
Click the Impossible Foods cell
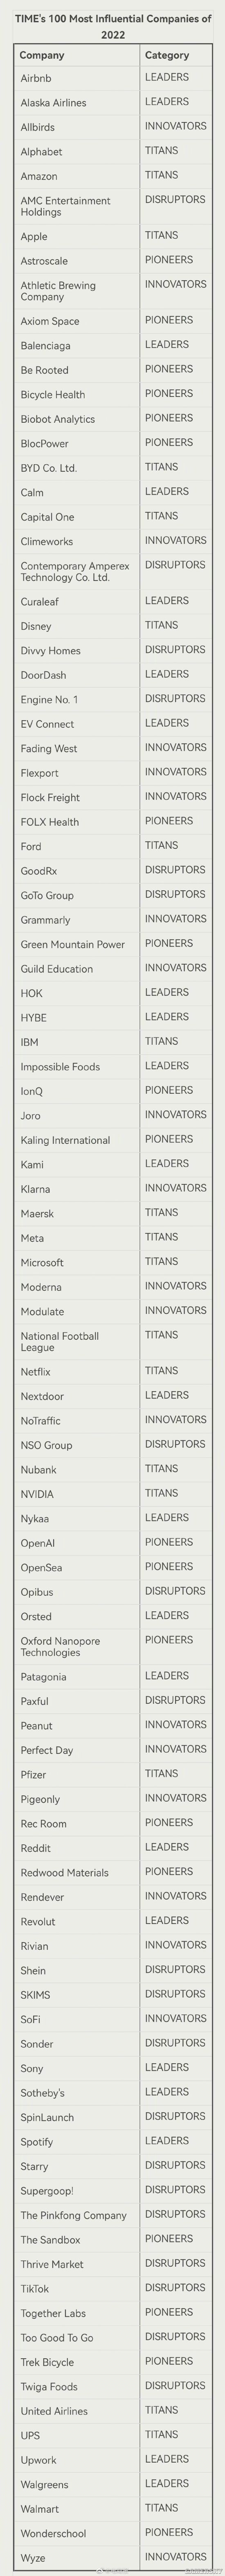tap(76, 1067)
